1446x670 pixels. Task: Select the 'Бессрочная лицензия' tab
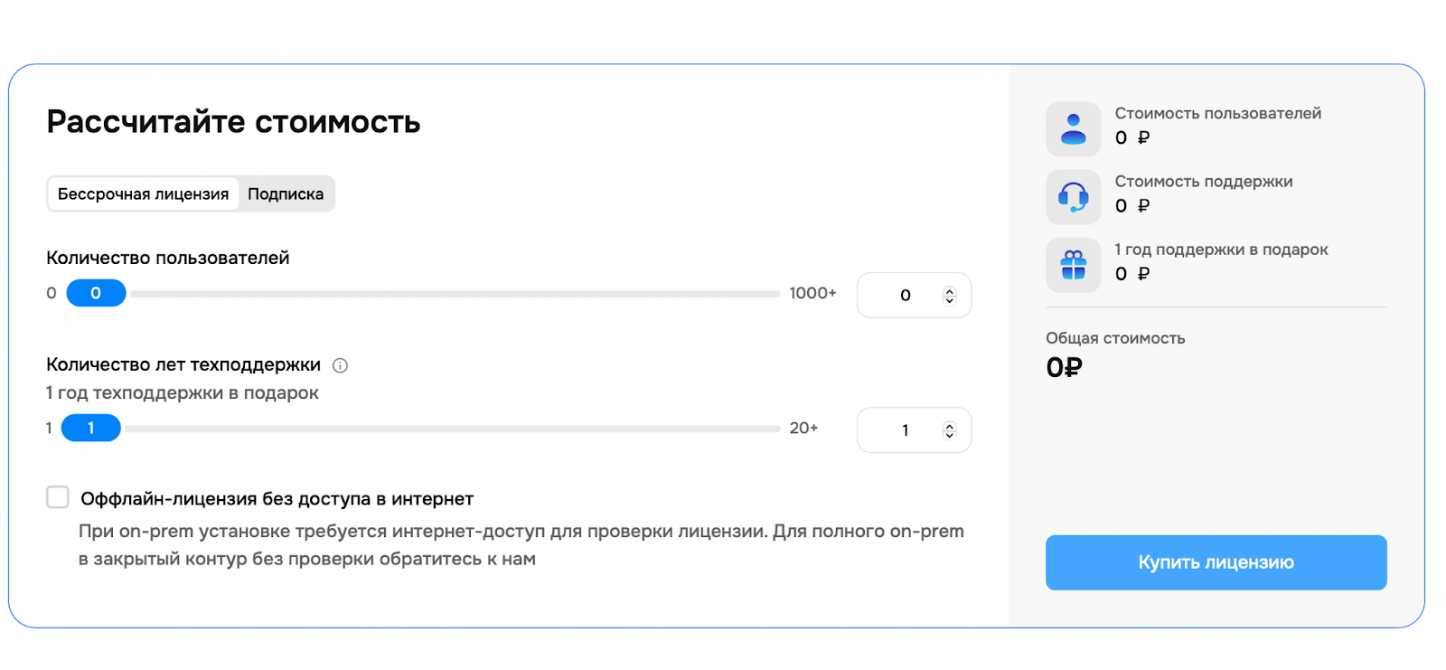click(x=144, y=193)
